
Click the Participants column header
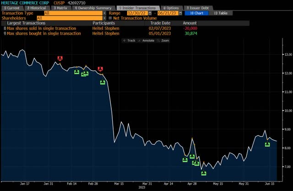point(104,23)
